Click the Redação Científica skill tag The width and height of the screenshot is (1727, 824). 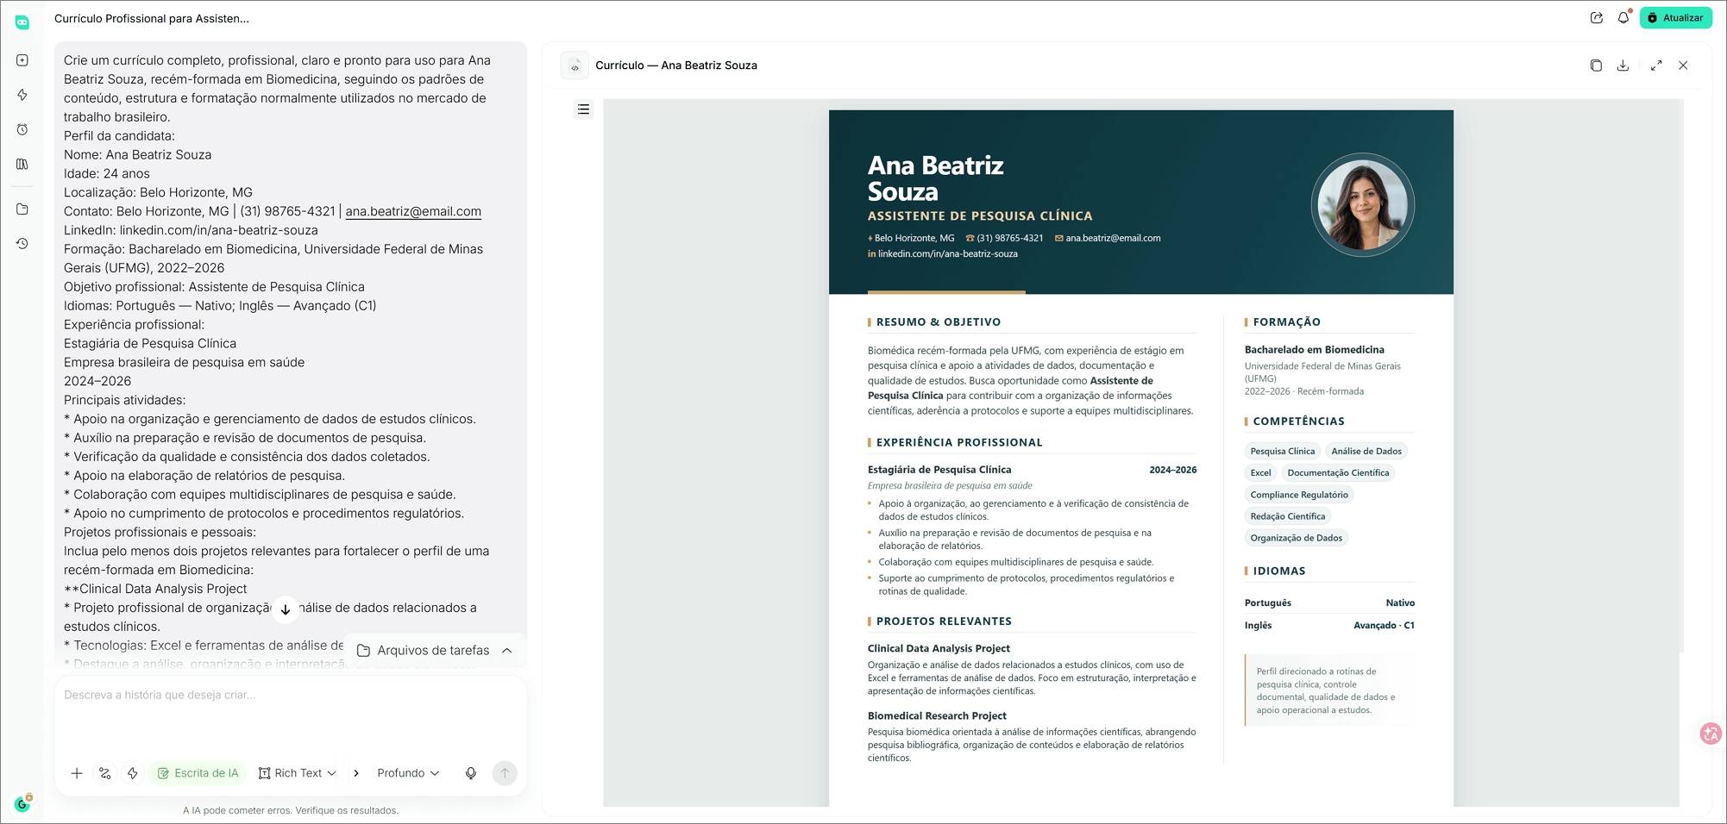pos(1288,516)
